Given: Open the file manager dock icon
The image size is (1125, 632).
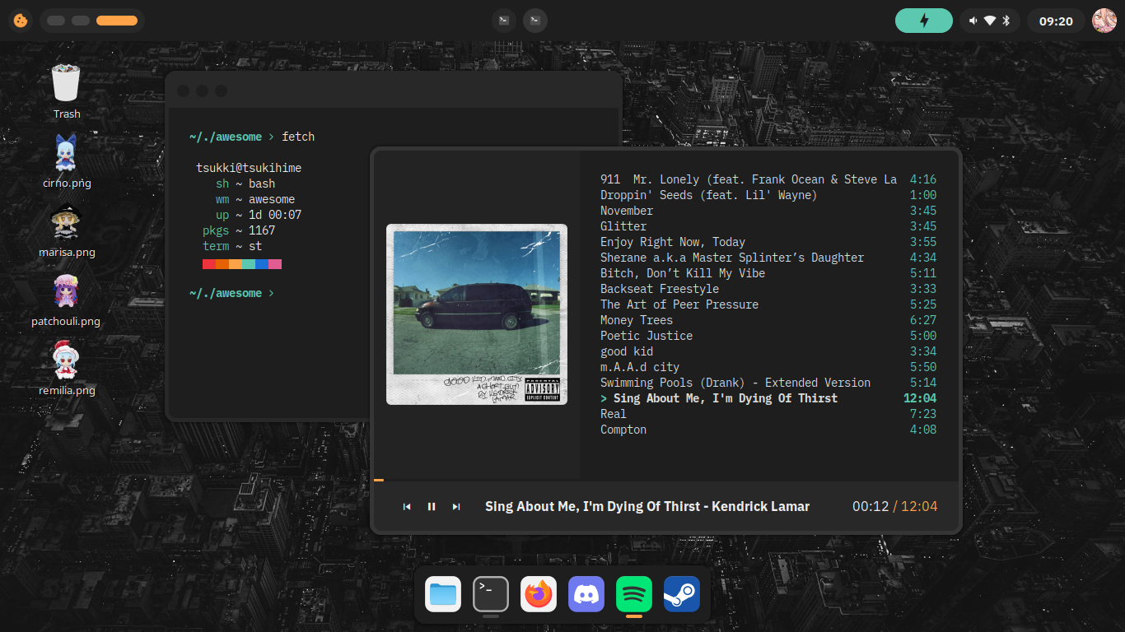Looking at the screenshot, I should click(x=443, y=594).
